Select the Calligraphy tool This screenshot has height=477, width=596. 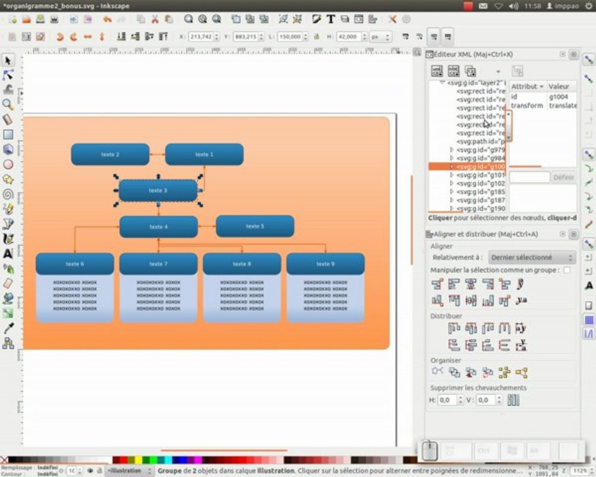(x=8, y=238)
